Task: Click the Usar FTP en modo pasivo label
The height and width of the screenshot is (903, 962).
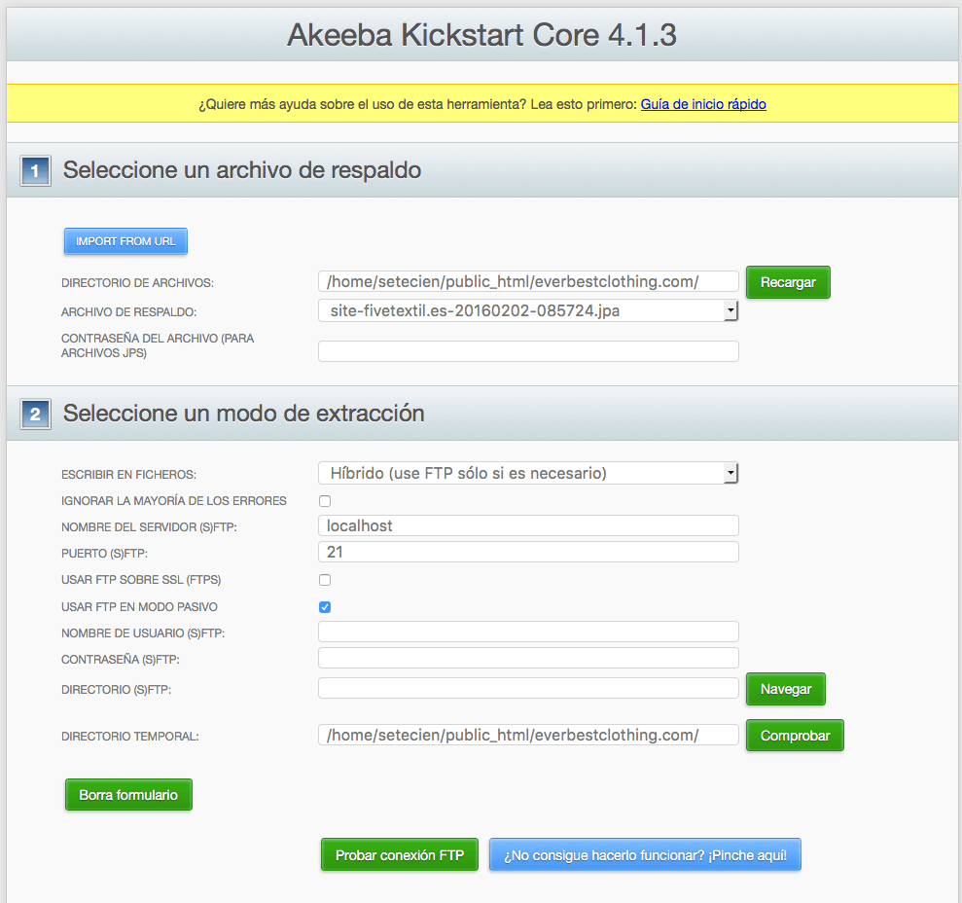Action: click(139, 607)
